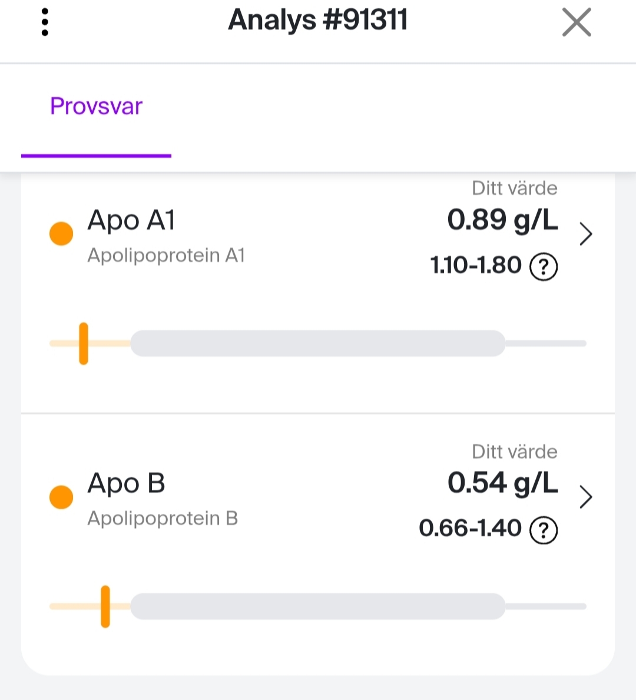Select the Apo B result title
636x700 pixels.
click(x=126, y=483)
